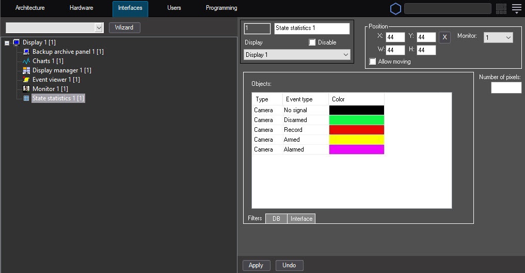Click the Backup archive panel icon in tree

pos(26,52)
